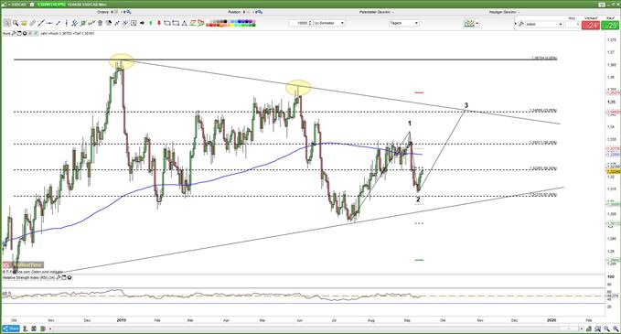Viewport: 621px width, 334px height.
Task: Click the green Kauf buy price button
Action: (610, 26)
